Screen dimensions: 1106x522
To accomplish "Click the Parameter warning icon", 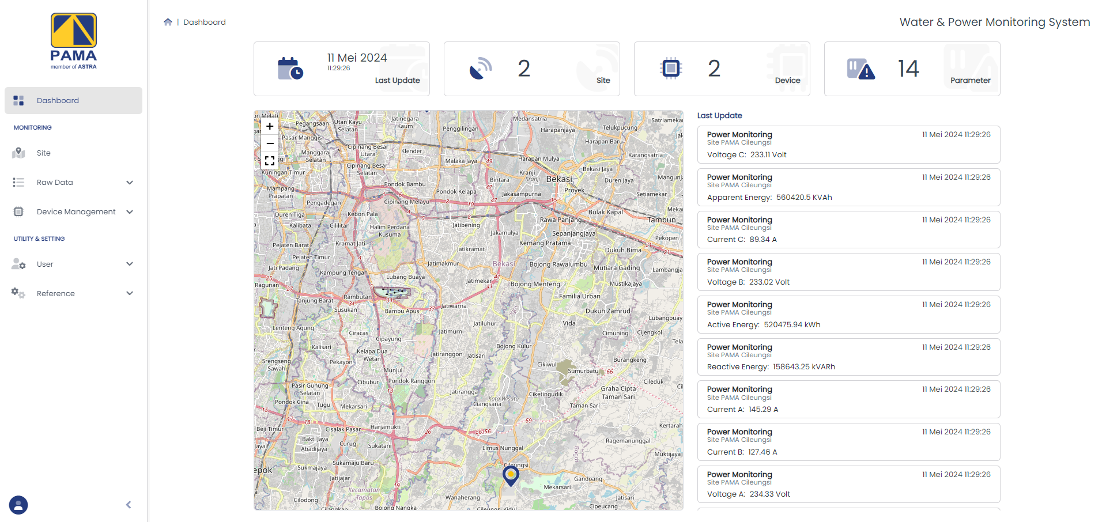I will pyautogui.click(x=861, y=68).
